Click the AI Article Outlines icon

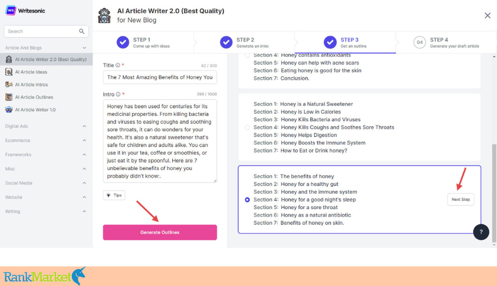click(x=8, y=97)
